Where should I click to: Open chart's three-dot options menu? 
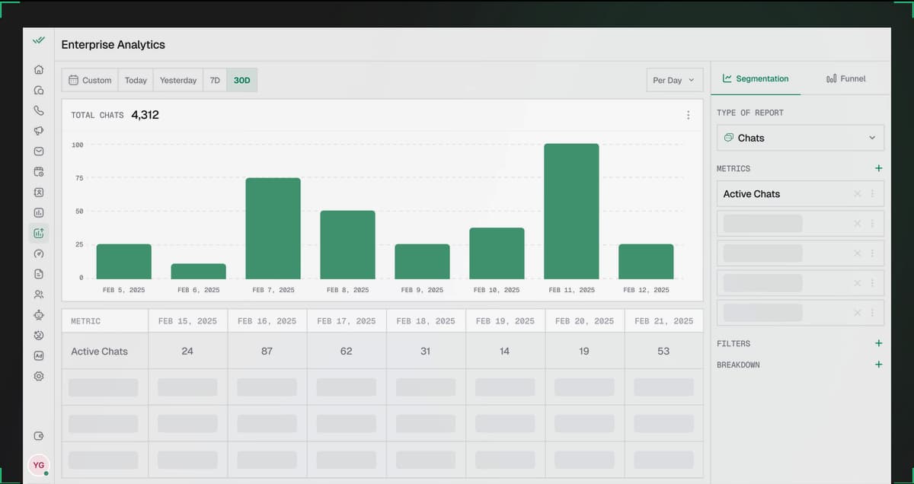coord(688,115)
